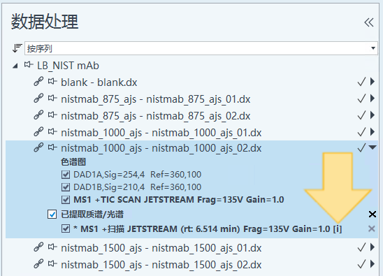Uncheck DAD1A,Sig=254,4 signal
This screenshot has width=383, height=276.
tap(66, 175)
